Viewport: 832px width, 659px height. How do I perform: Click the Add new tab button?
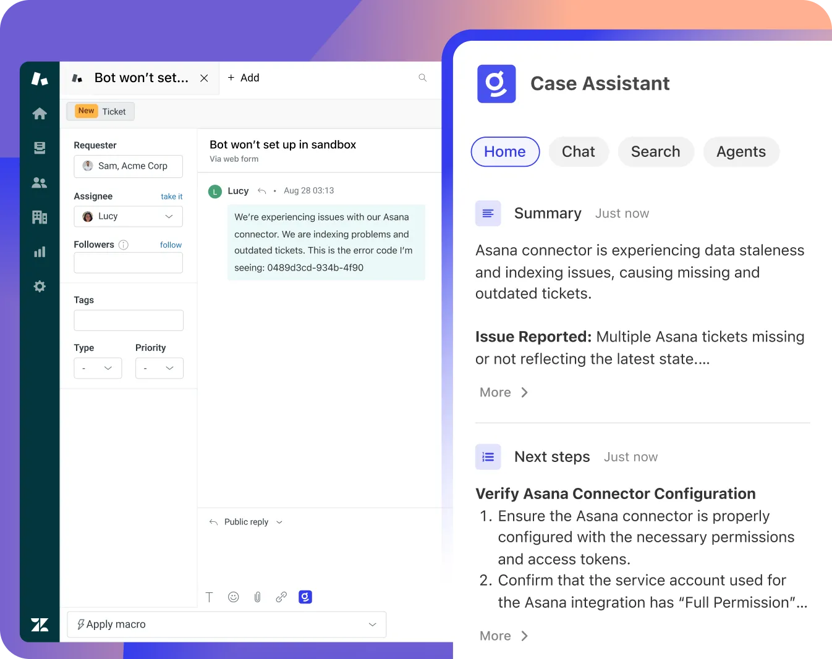pyautogui.click(x=244, y=78)
